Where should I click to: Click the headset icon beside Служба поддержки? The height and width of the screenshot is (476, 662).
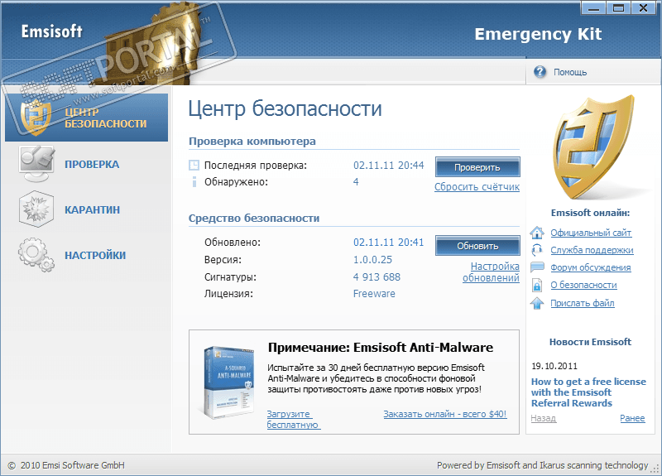click(537, 250)
